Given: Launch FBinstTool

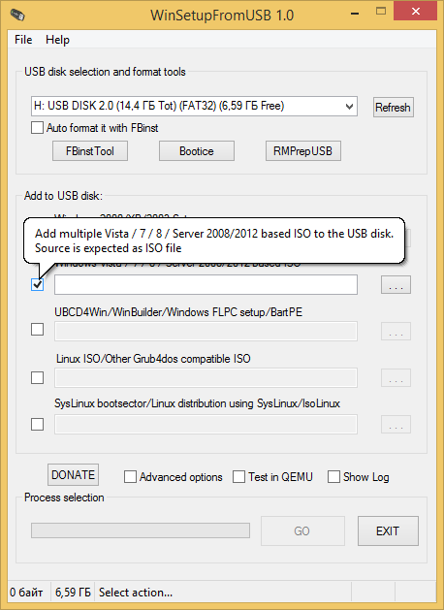Looking at the screenshot, I should 90,151.
